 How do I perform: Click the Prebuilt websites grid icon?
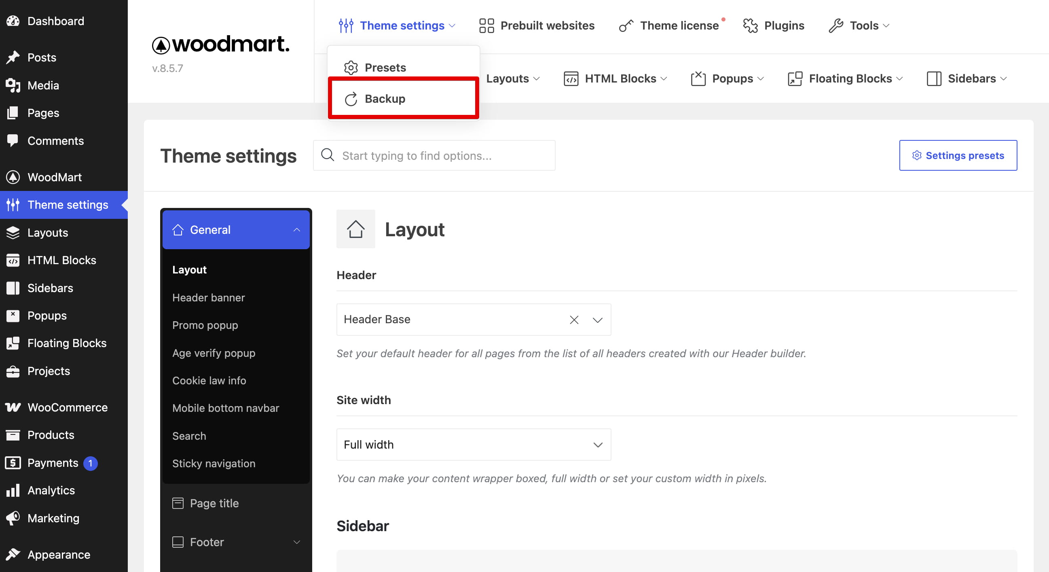tap(486, 25)
